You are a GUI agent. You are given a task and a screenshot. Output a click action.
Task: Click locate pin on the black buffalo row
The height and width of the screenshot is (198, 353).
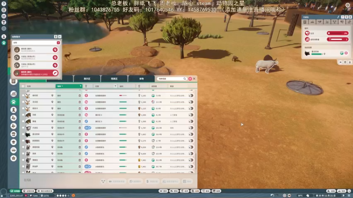point(52,134)
